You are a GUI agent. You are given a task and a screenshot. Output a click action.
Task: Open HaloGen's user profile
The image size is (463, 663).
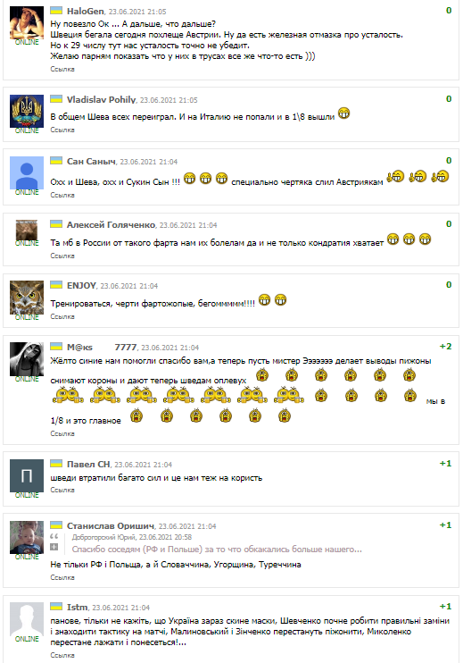[86, 12]
